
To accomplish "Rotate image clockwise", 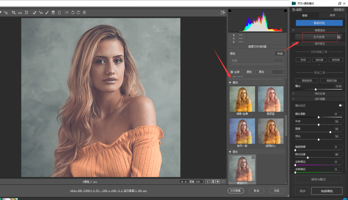I will 78,13.
